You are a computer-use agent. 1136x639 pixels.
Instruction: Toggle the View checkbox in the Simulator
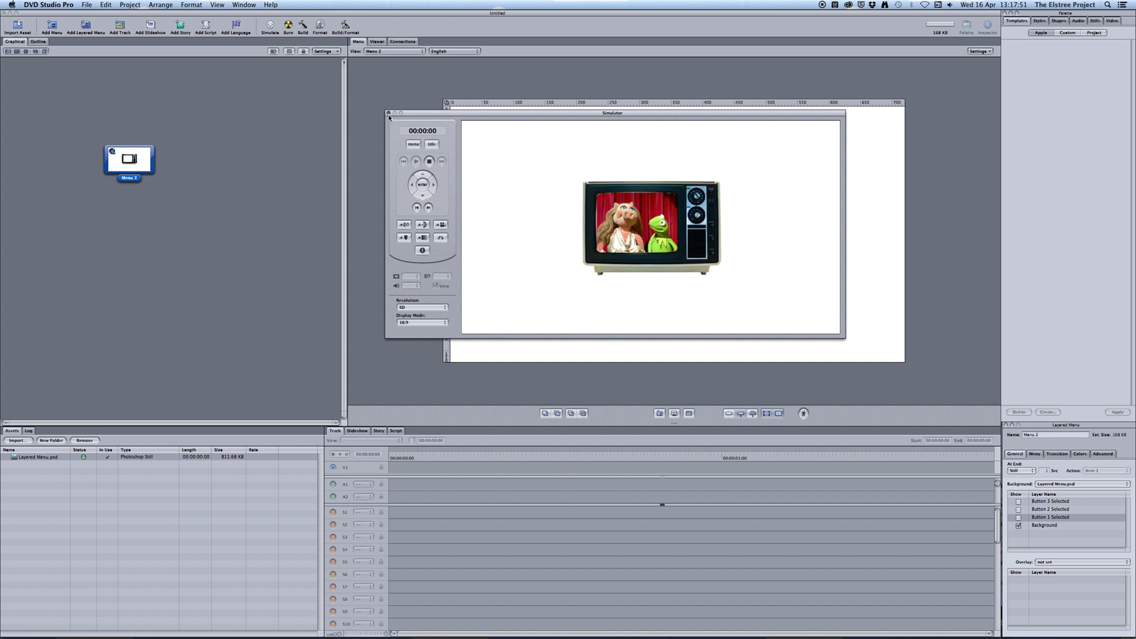click(435, 285)
